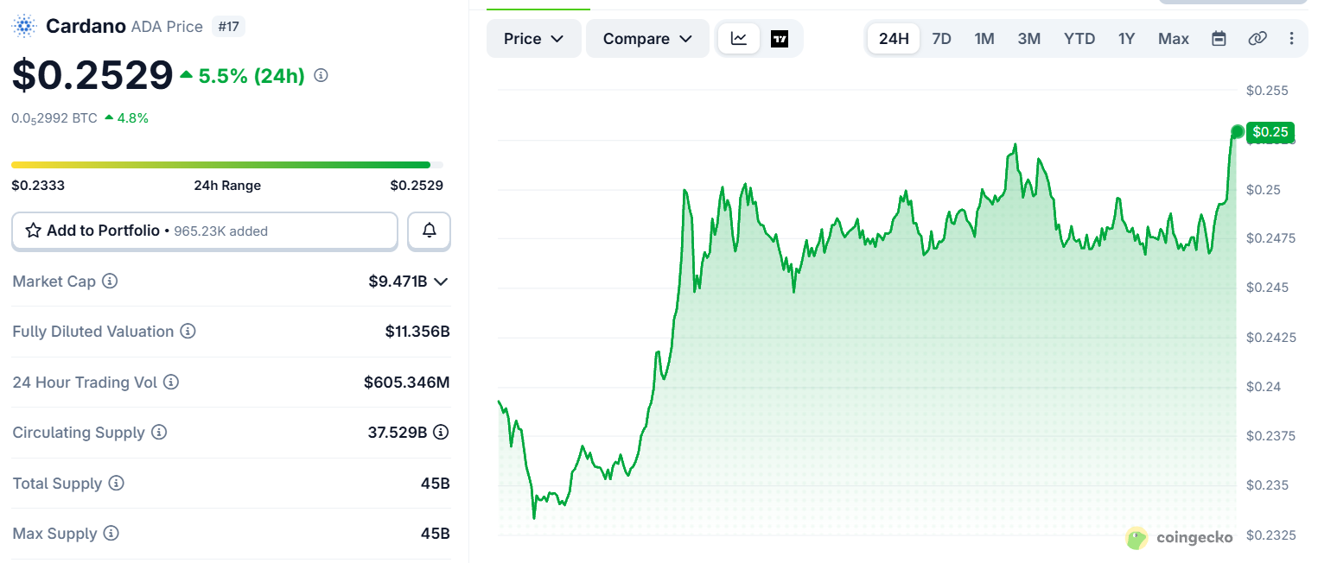Click the $0.24 y-axis label
This screenshot has height=563, width=1318.
tap(1264, 387)
